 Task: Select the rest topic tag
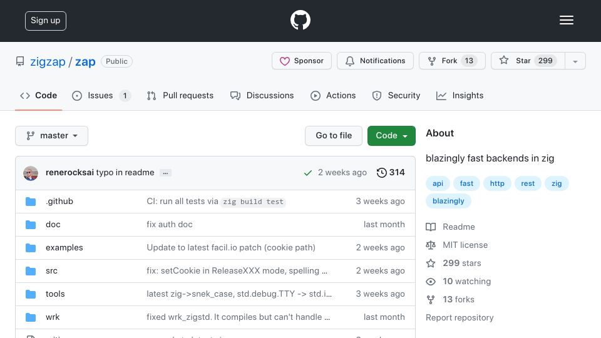pos(528,183)
